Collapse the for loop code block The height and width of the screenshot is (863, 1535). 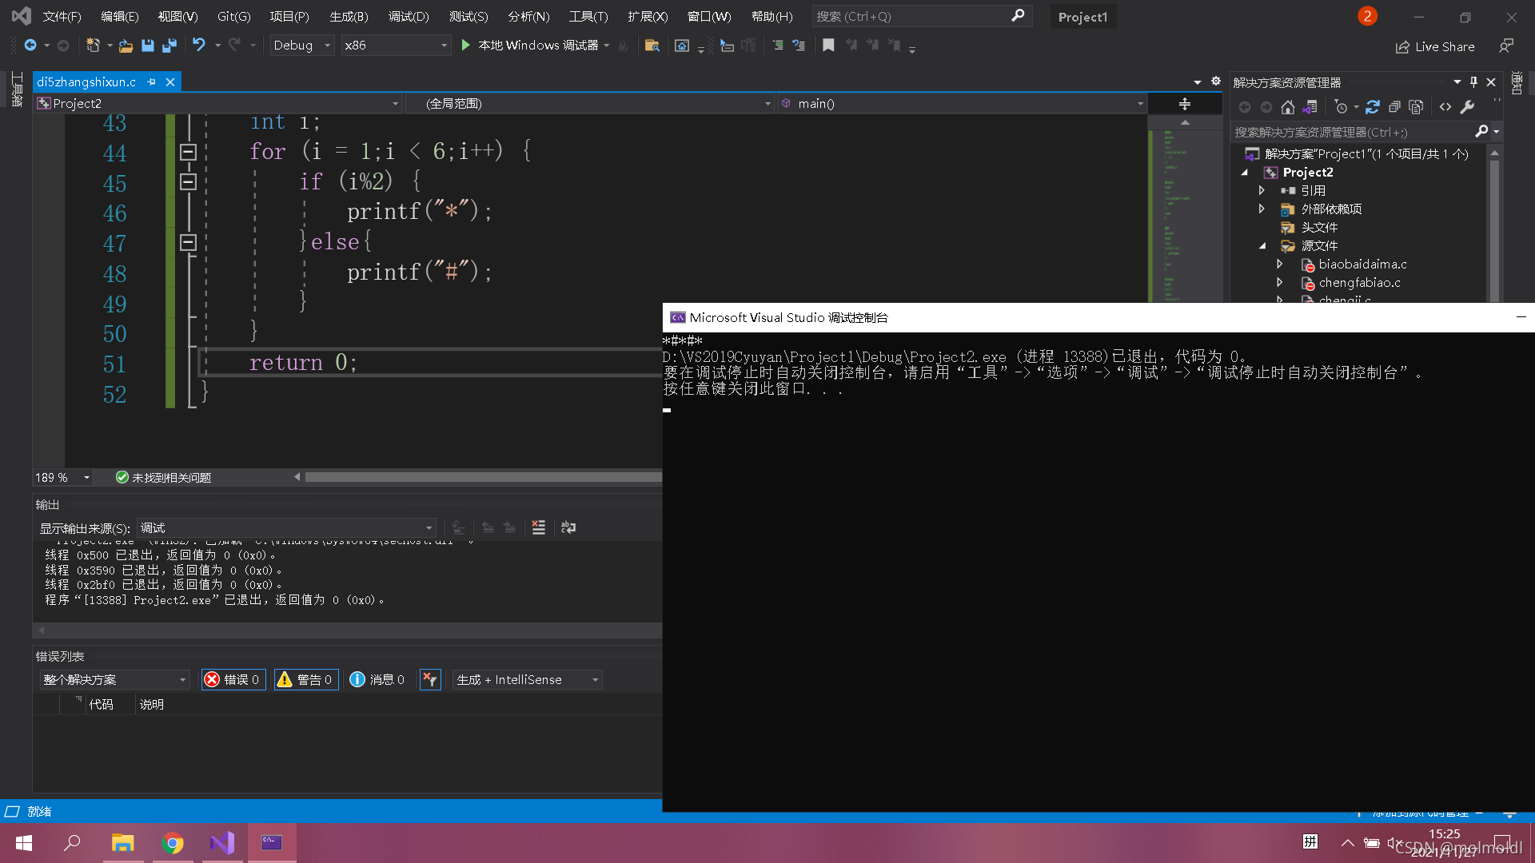[188, 152]
